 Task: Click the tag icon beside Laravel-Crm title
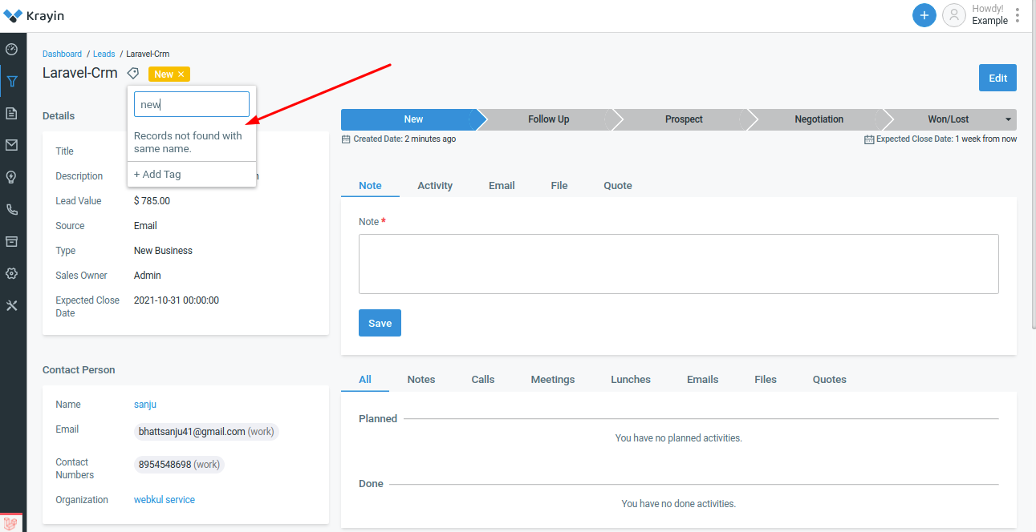coord(132,73)
